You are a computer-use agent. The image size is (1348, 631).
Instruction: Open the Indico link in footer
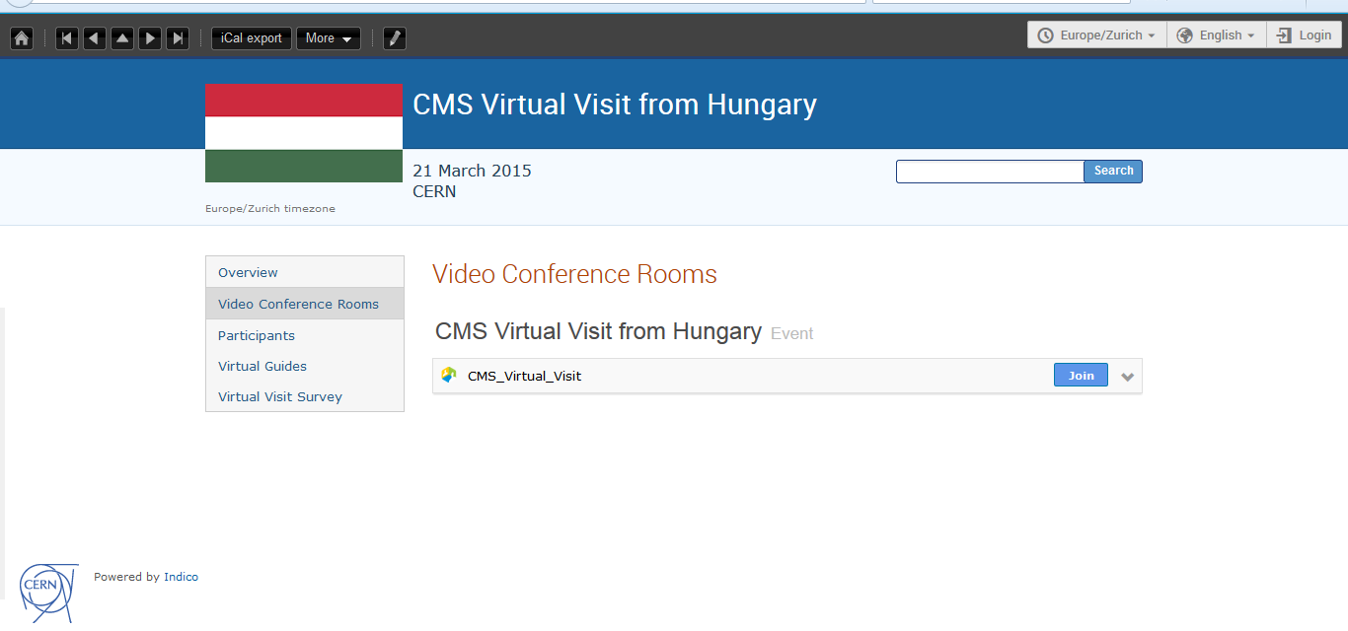tap(181, 577)
